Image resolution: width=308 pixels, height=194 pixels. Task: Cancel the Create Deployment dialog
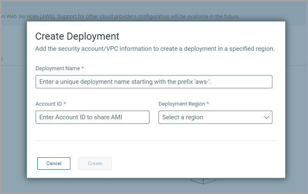(54, 163)
